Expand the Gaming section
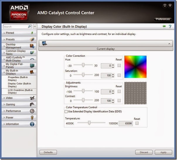 pyautogui.click(x=4, y=104)
